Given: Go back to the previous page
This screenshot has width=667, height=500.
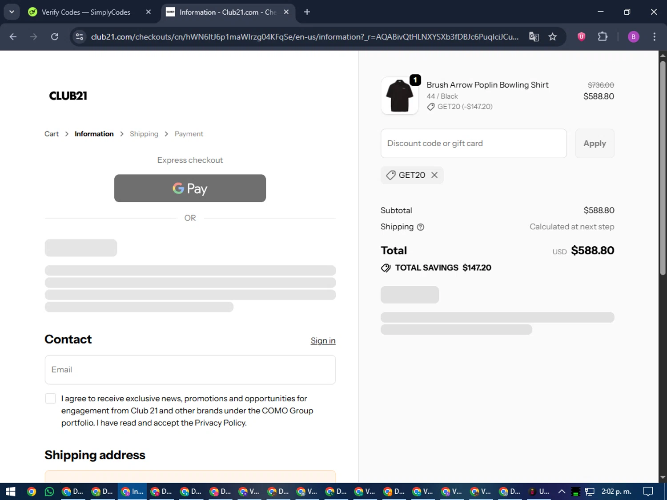Looking at the screenshot, I should pyautogui.click(x=13, y=37).
